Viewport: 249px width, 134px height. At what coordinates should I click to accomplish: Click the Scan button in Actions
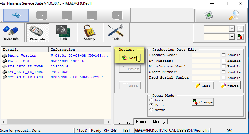click(130, 58)
